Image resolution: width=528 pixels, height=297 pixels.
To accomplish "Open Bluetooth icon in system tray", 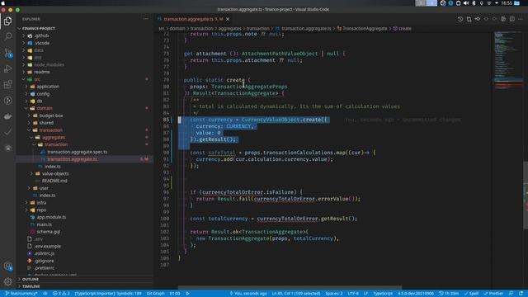I will pos(474,3).
